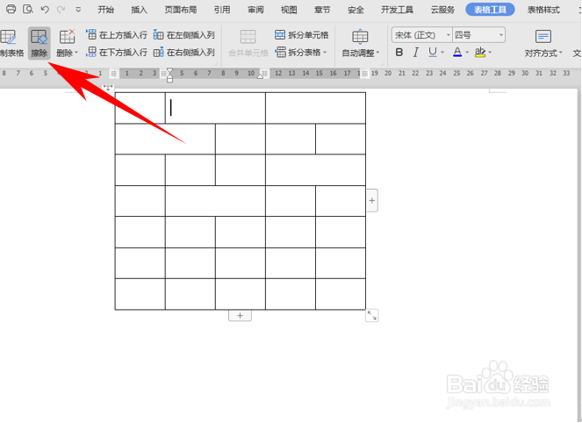Viewport: 582px width, 423px height.
Task: Click 在右侧插入列
Action: [x=184, y=53]
